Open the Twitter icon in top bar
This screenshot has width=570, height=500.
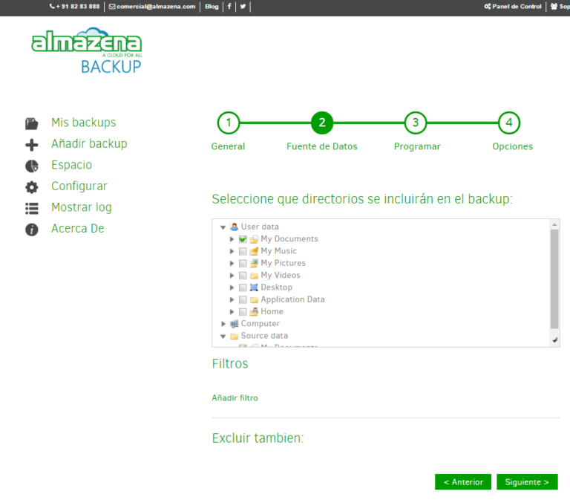tap(243, 7)
